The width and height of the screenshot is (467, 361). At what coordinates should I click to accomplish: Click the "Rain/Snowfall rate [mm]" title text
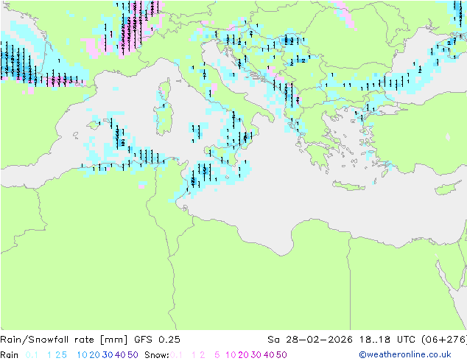click(64, 340)
